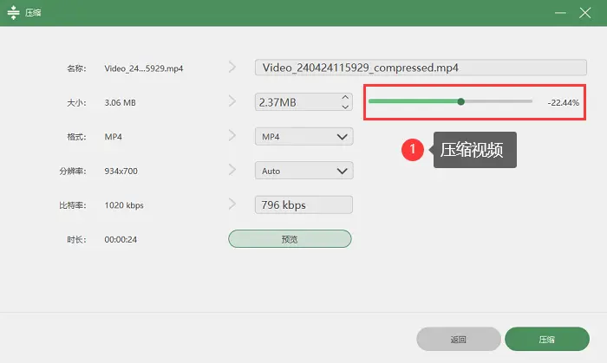Viewport: 607px width, 363px height.
Task: Click the arrow chevron in name row
Action: pos(232,67)
